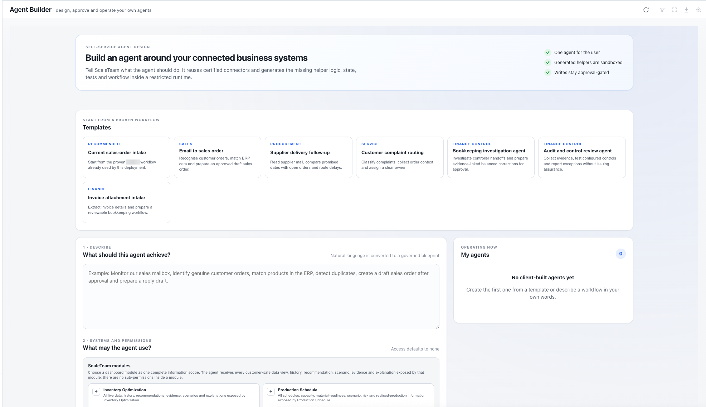This screenshot has width=706, height=407.
Task: Click 'Build an agent around your connected business systems'
Action: click(196, 58)
